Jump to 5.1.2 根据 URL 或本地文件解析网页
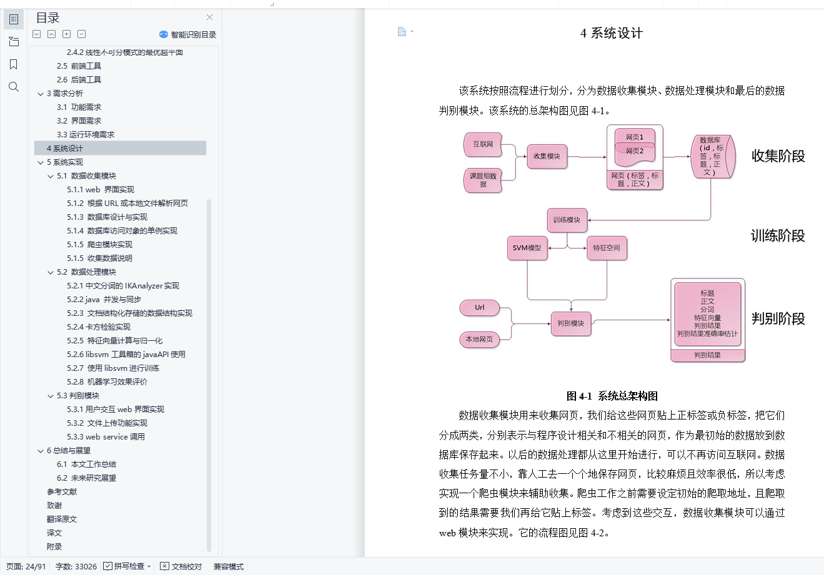The width and height of the screenshot is (824, 575). [127, 204]
